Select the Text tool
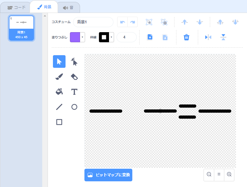Screen dimensions: 247x187 pos(74,92)
